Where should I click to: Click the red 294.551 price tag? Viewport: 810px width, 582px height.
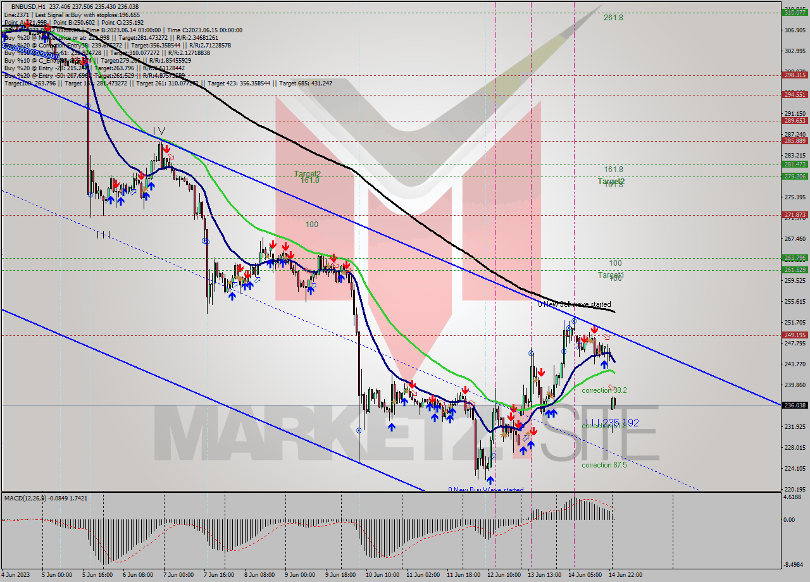click(x=795, y=94)
